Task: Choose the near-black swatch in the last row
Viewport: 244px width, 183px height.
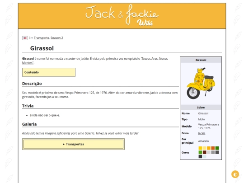Action: click(200, 156)
